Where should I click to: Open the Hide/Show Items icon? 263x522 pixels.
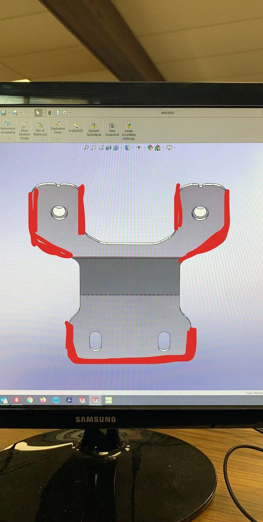click(139, 148)
